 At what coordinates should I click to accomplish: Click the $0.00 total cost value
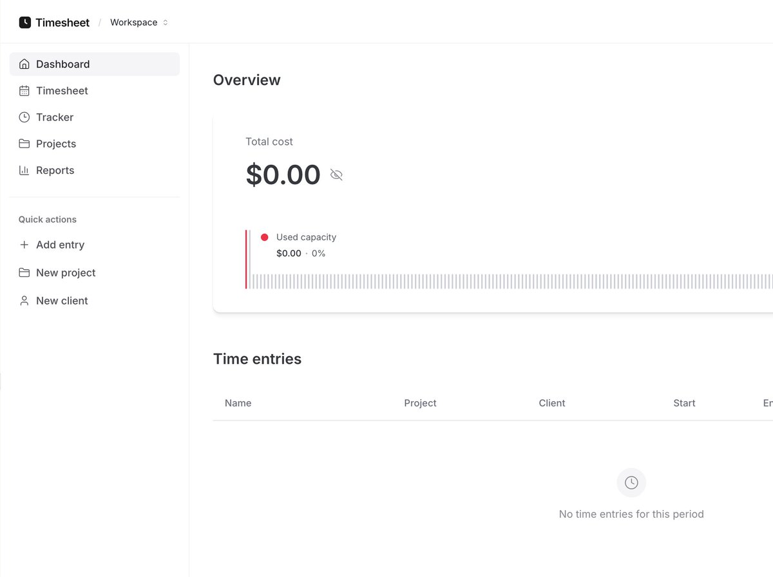pyautogui.click(x=283, y=175)
